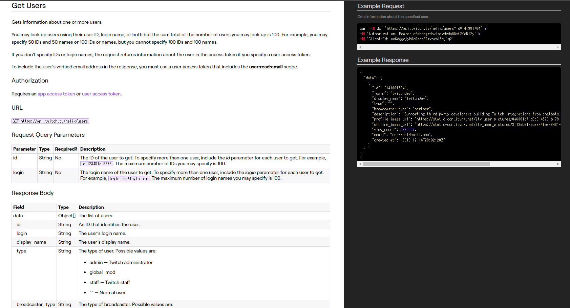
Task: Click right arrow of Example Request scrollbar
Action: pyautogui.click(x=558, y=47)
